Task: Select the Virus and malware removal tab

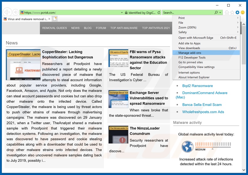Action: pos(27,19)
